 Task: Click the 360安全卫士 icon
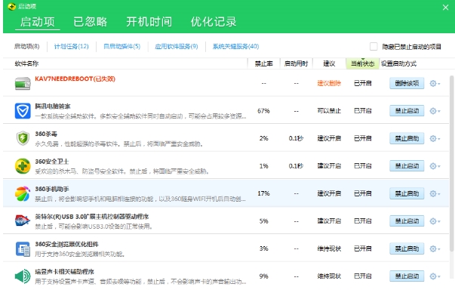click(23, 166)
